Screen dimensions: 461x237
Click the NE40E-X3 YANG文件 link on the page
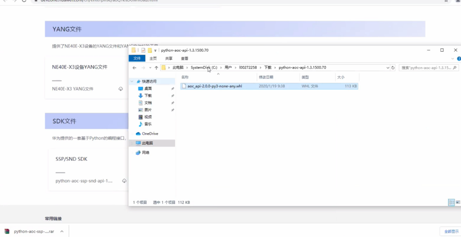73,89
